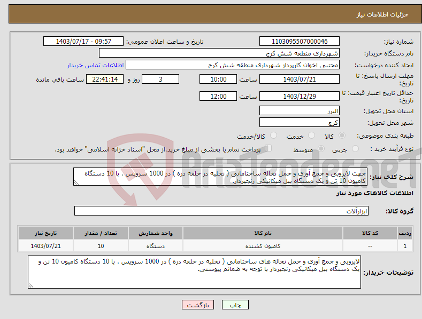Click the quantity cell showing 10
Screen dimensions: 422x319
[x=101, y=246]
